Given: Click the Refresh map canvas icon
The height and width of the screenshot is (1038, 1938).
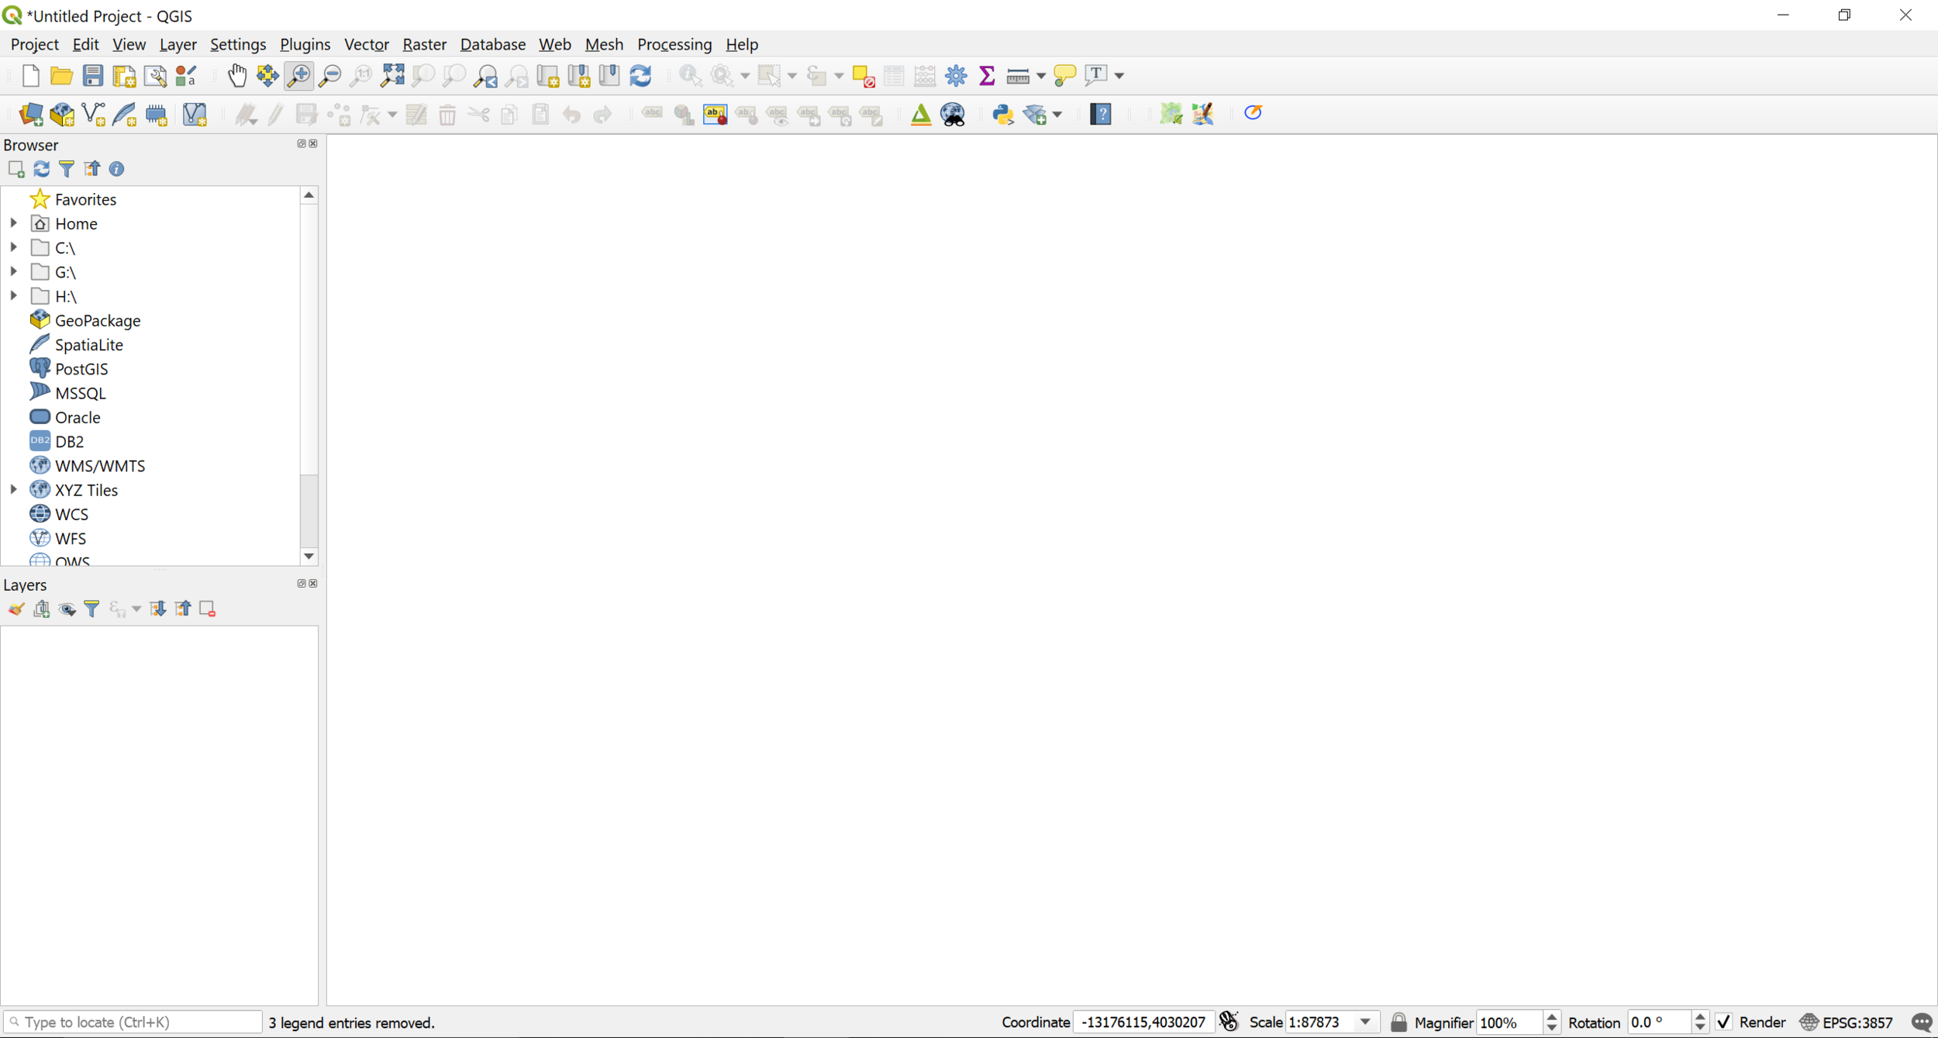Looking at the screenshot, I should coord(640,75).
